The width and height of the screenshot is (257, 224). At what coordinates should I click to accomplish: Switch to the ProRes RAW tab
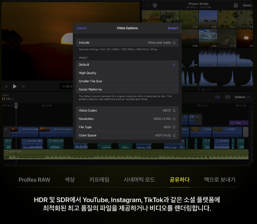pyautogui.click(x=34, y=180)
